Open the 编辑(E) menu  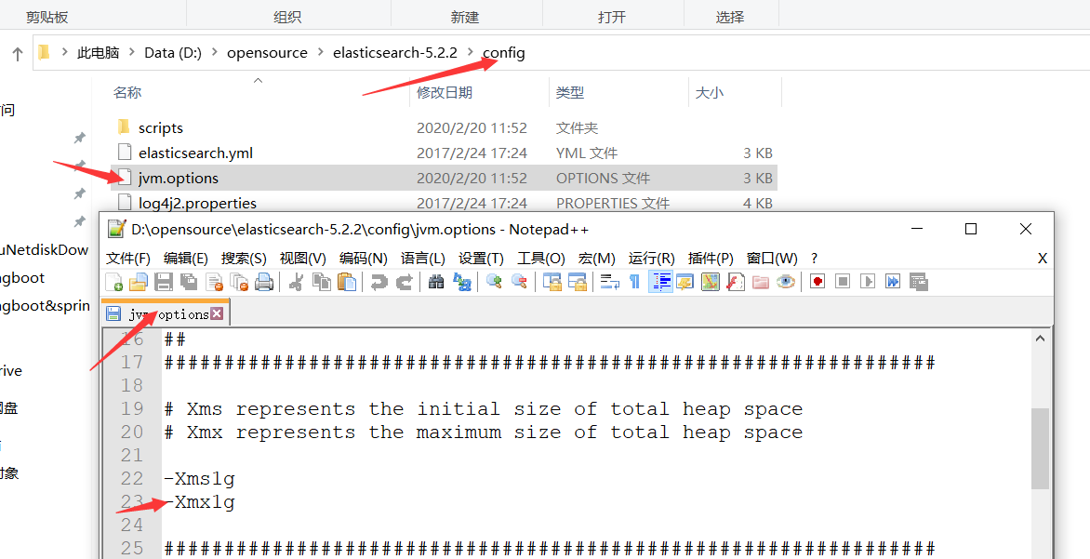pyautogui.click(x=186, y=258)
